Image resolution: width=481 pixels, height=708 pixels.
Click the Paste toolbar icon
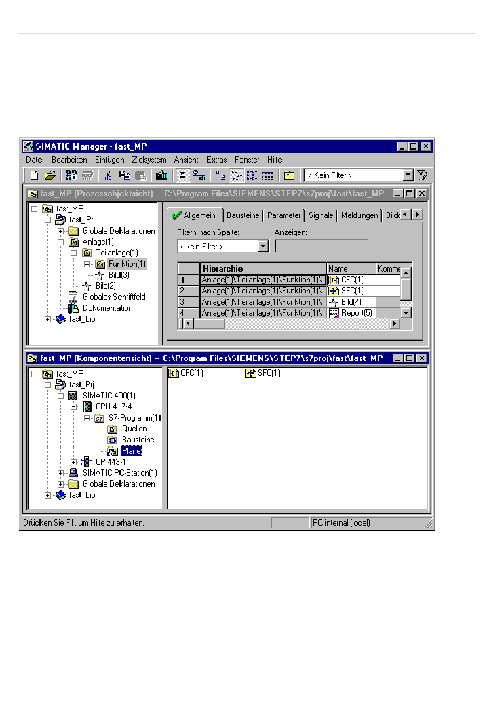pyautogui.click(x=141, y=175)
